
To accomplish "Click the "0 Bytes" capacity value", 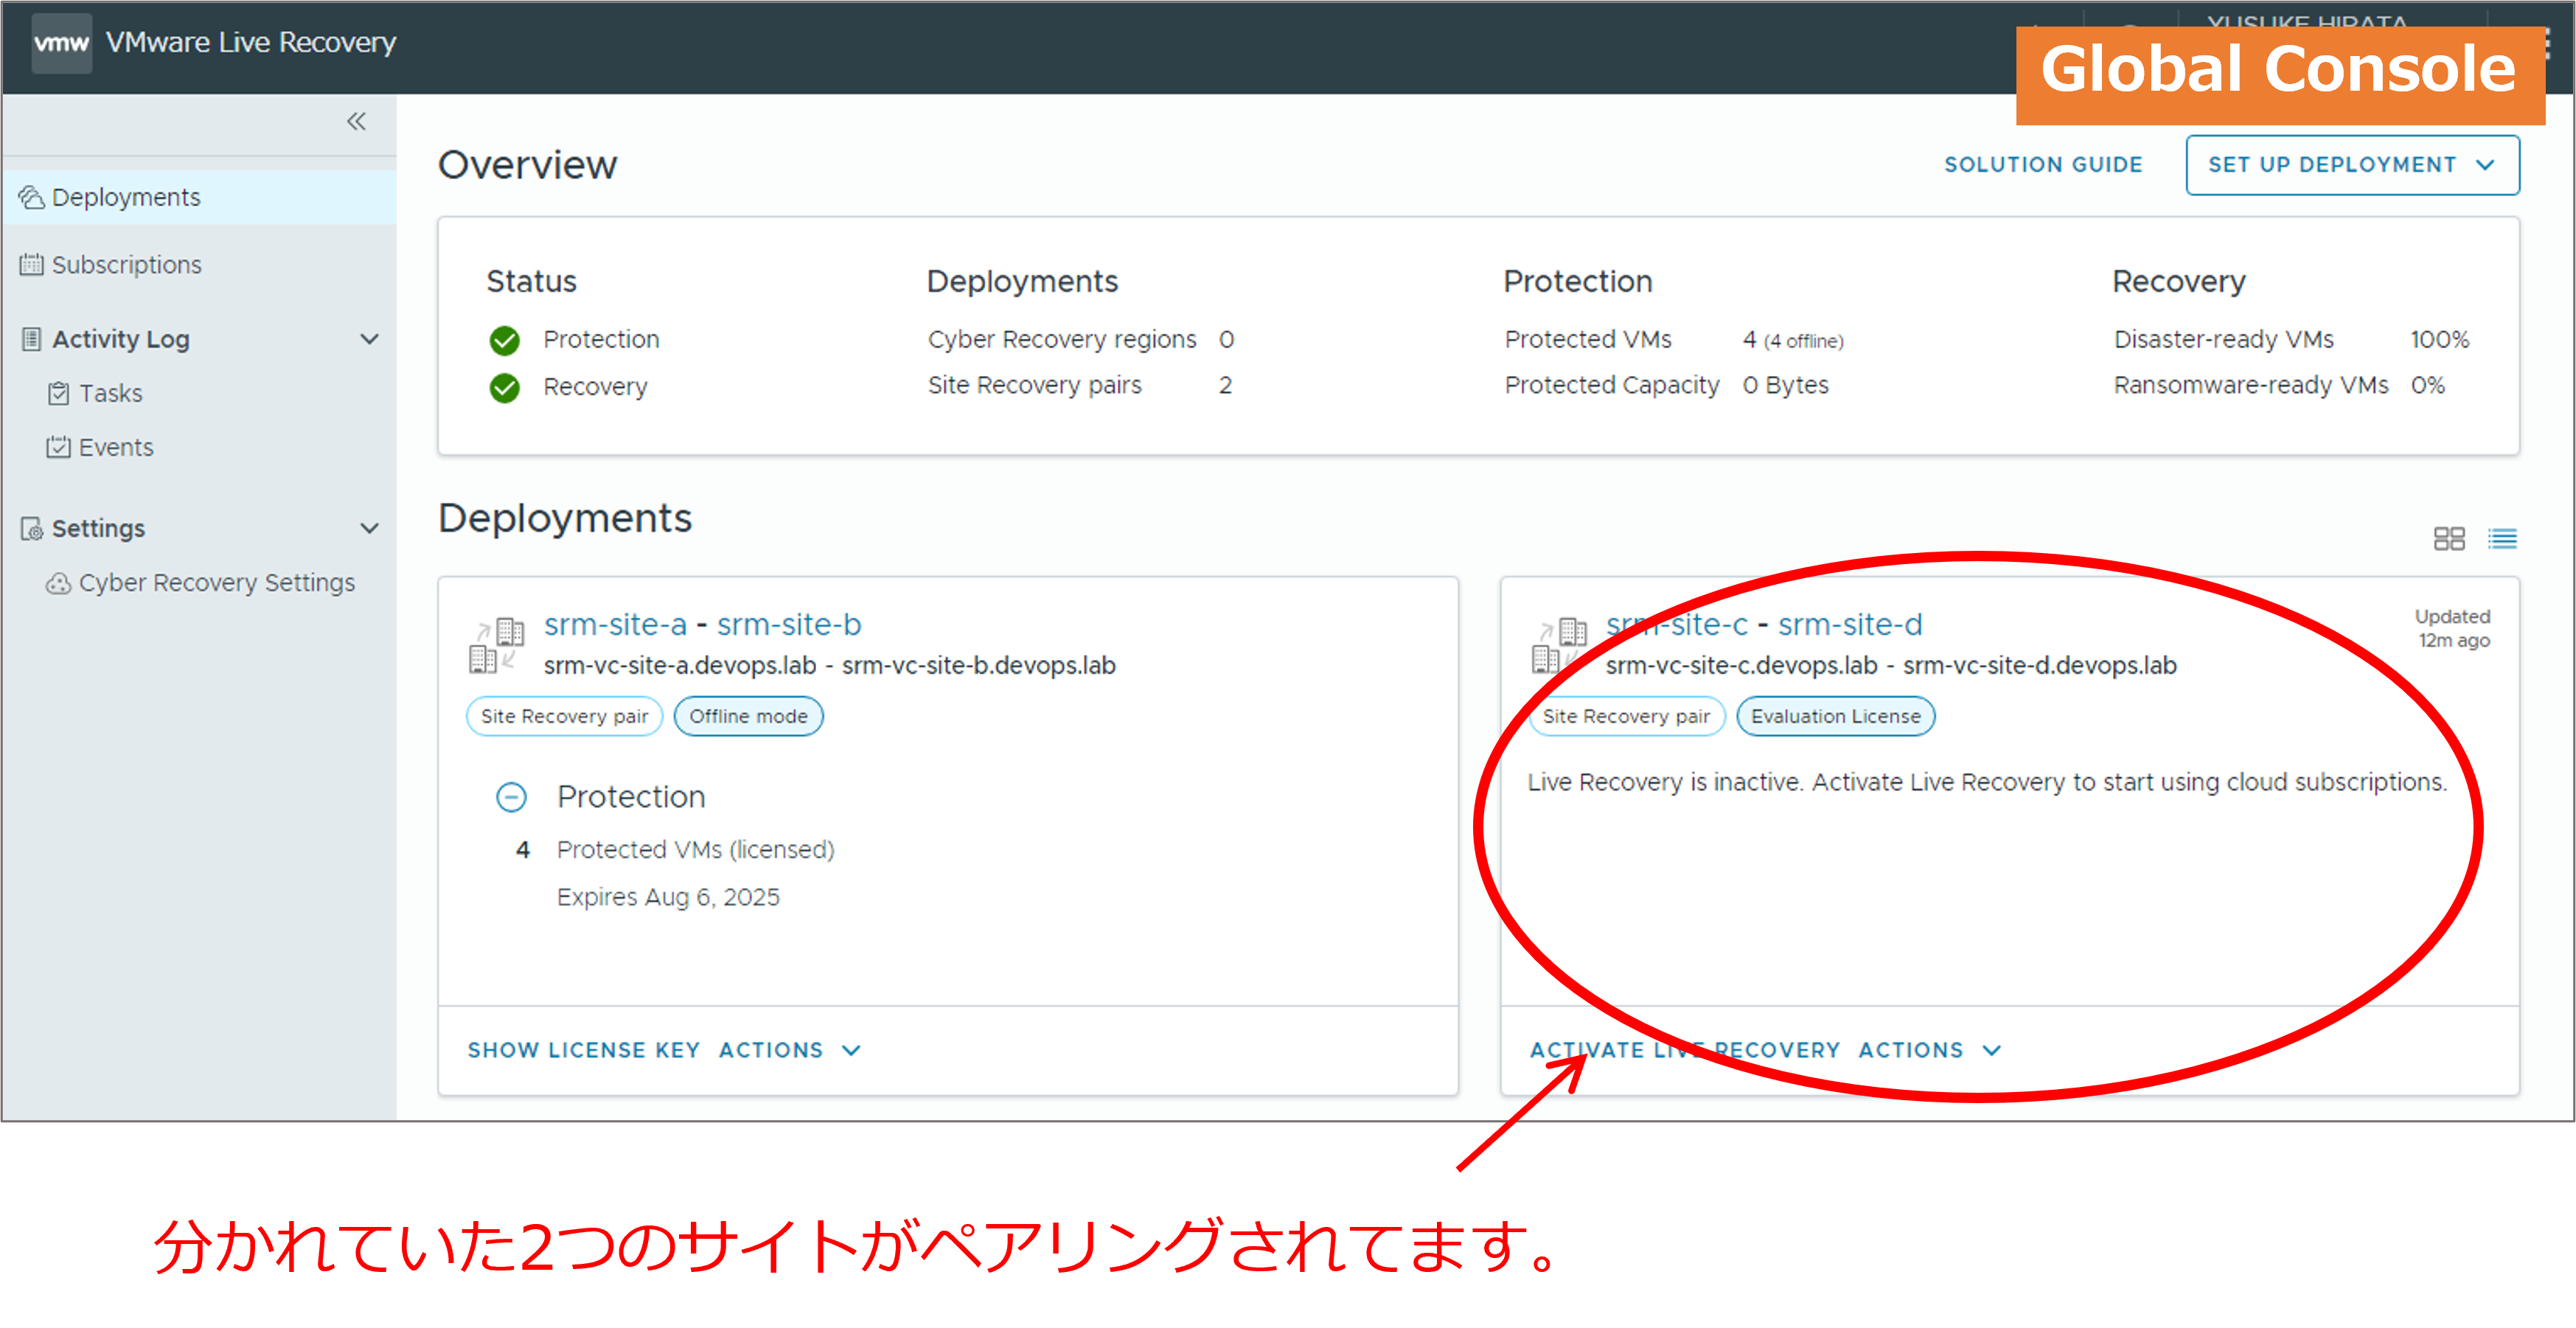I will point(1786,385).
